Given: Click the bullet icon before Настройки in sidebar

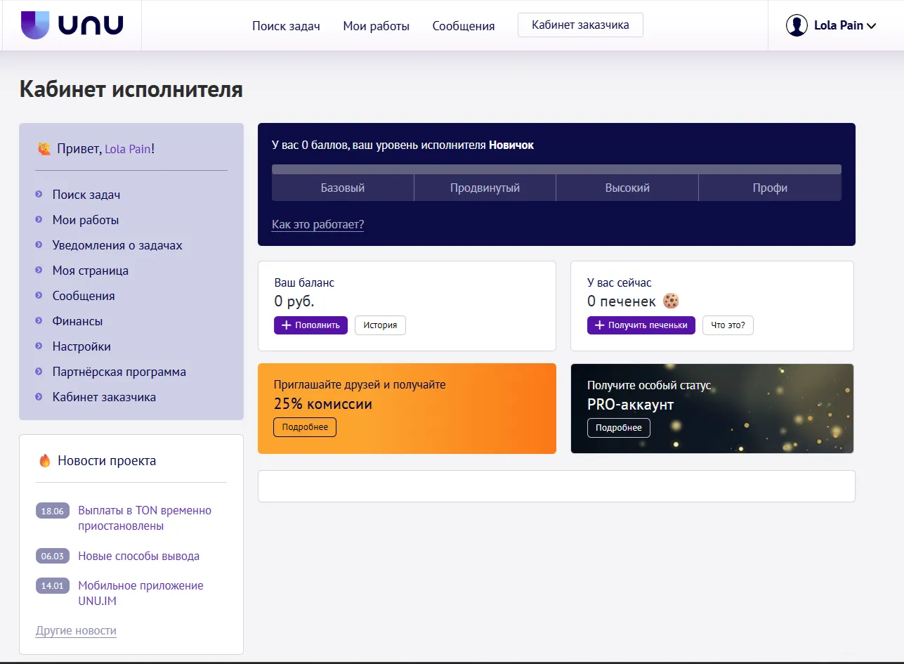Looking at the screenshot, I should click(x=39, y=346).
